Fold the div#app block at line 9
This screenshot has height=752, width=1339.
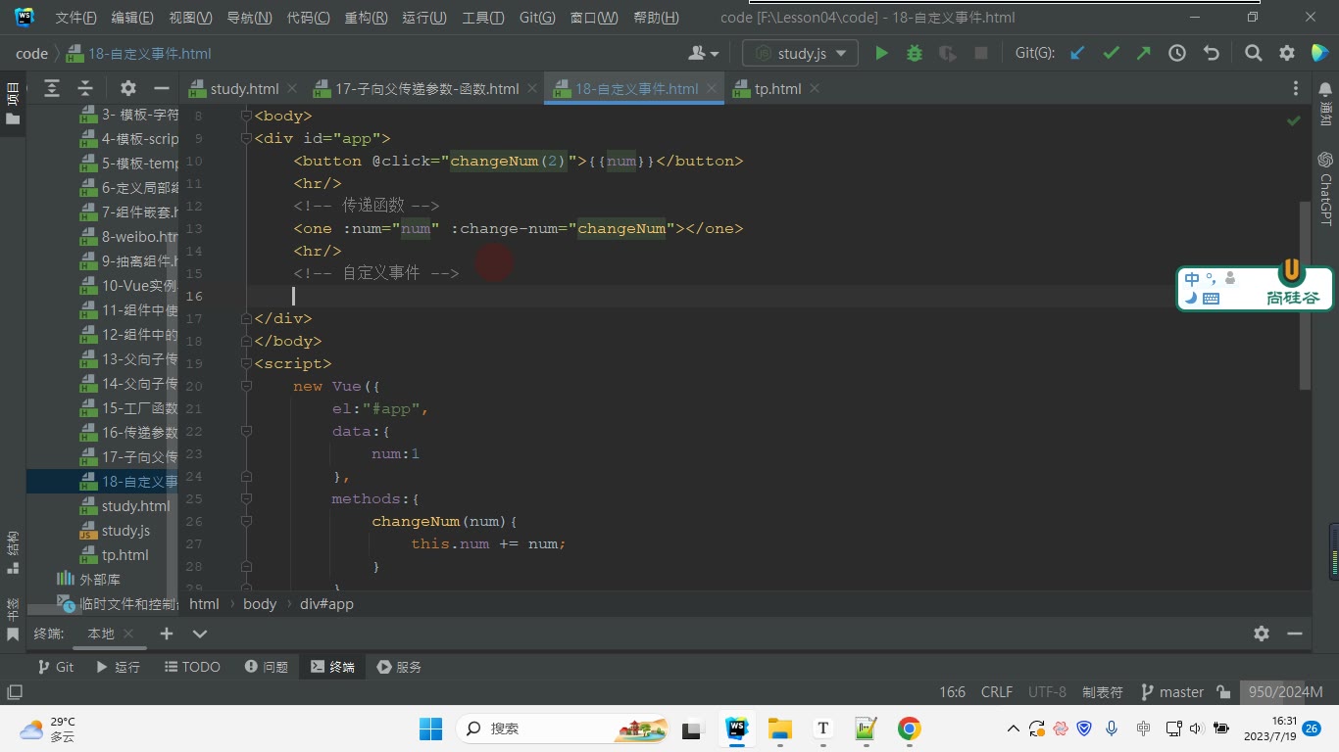[x=245, y=139]
